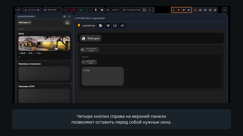Open the Примеры ZONT card
The width and height of the screenshot is (243, 136).
pyautogui.click(x=44, y=93)
